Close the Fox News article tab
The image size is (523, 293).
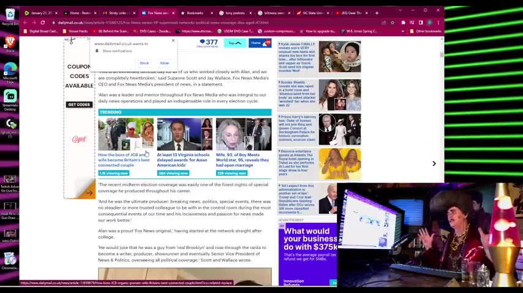click(x=173, y=13)
